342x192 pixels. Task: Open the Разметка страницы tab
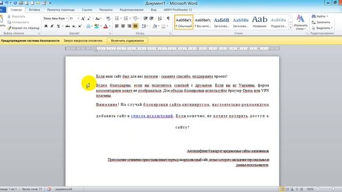pyautogui.click(x=61, y=10)
